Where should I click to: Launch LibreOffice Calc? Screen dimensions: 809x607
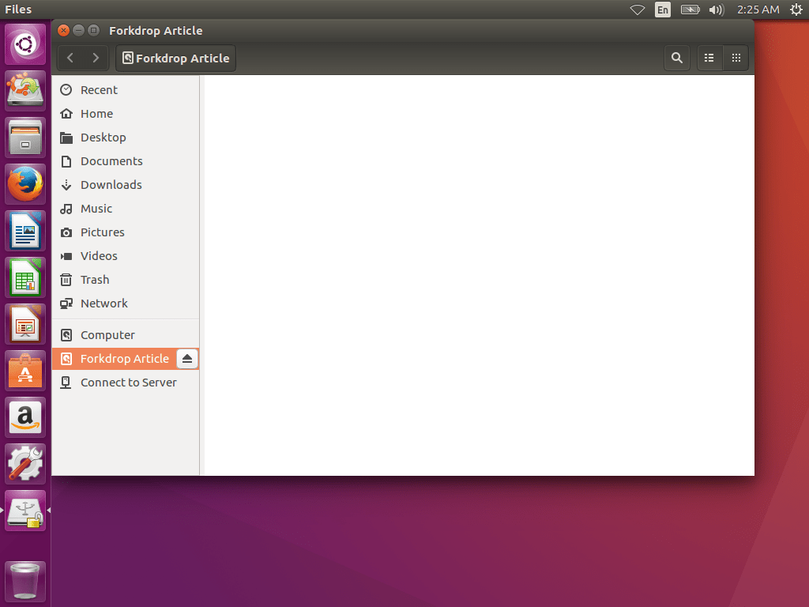click(x=25, y=277)
